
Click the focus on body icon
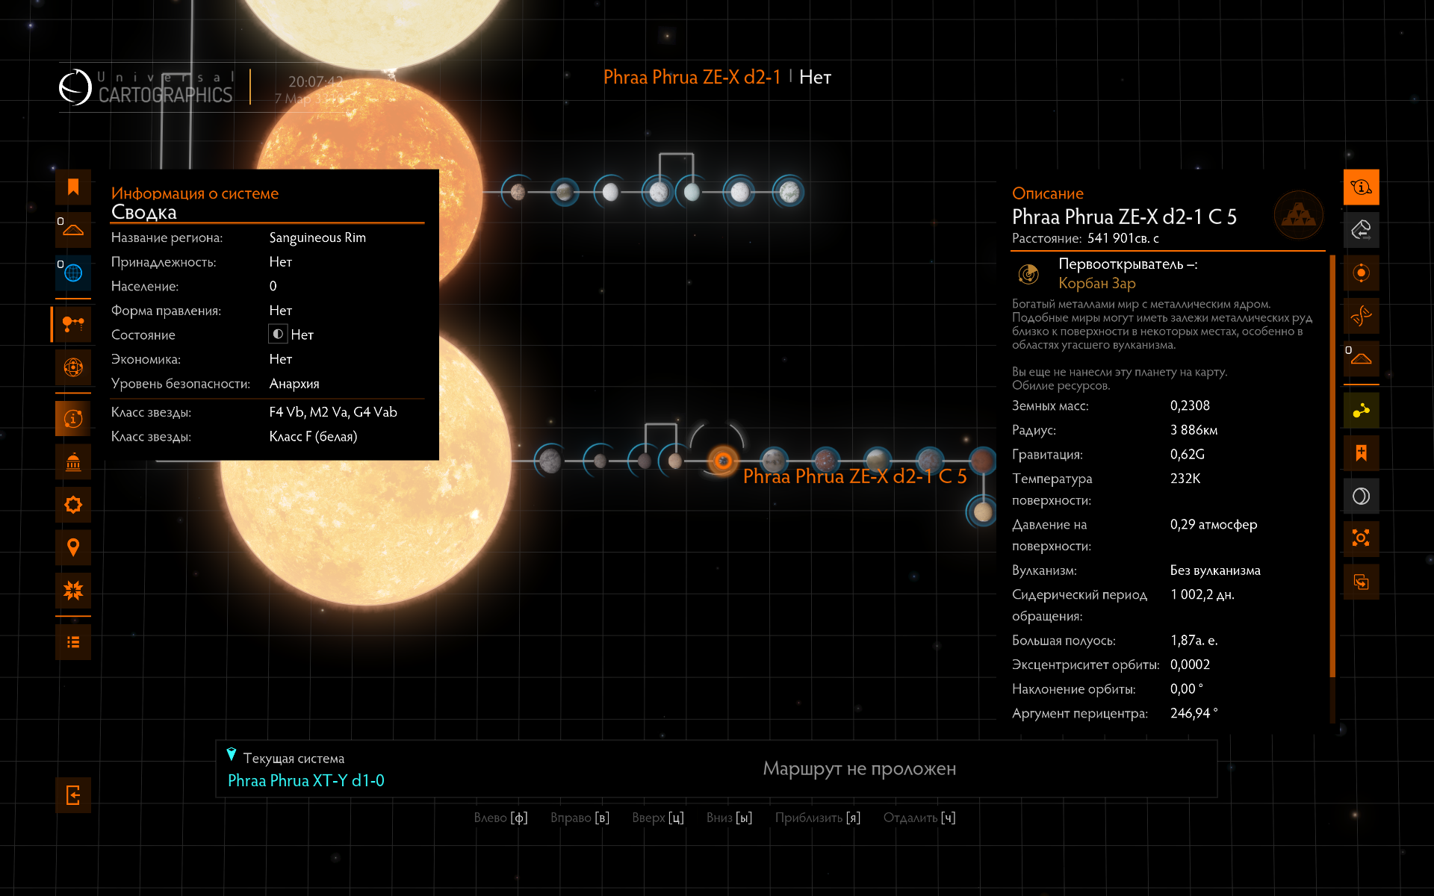click(x=1361, y=538)
